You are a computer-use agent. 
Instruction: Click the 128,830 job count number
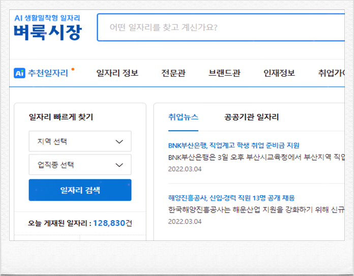109,223
